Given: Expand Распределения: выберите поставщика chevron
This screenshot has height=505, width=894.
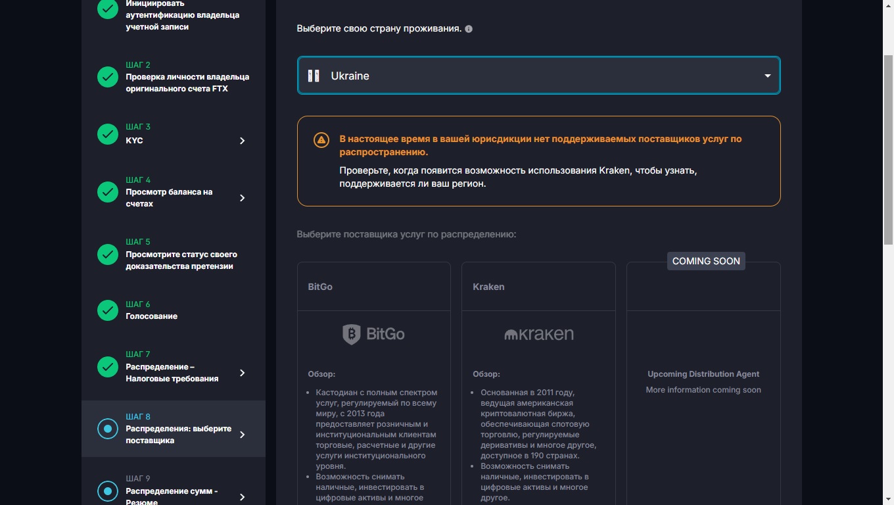Looking at the screenshot, I should pyautogui.click(x=242, y=435).
